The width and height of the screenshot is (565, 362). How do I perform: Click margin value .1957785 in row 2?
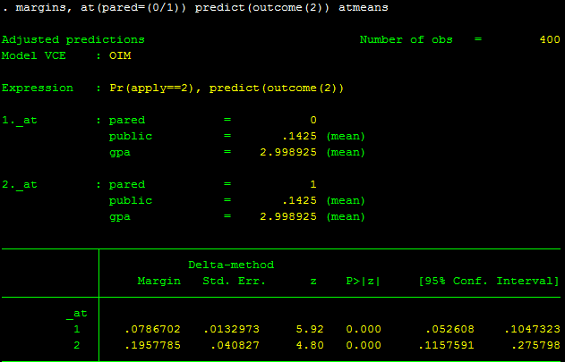point(152,346)
